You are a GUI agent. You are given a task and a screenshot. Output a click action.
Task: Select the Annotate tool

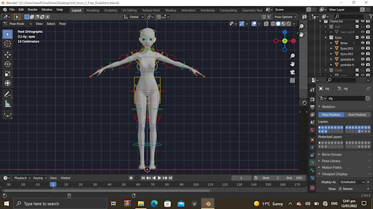coord(8,95)
